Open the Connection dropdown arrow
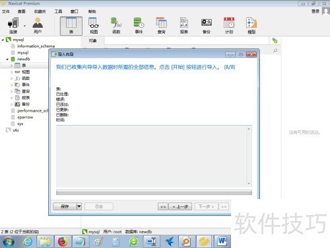 [x=24, y=26]
